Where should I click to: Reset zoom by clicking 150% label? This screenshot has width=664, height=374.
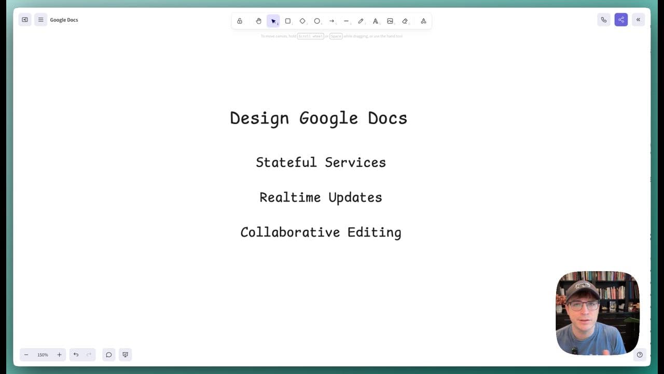(43, 355)
